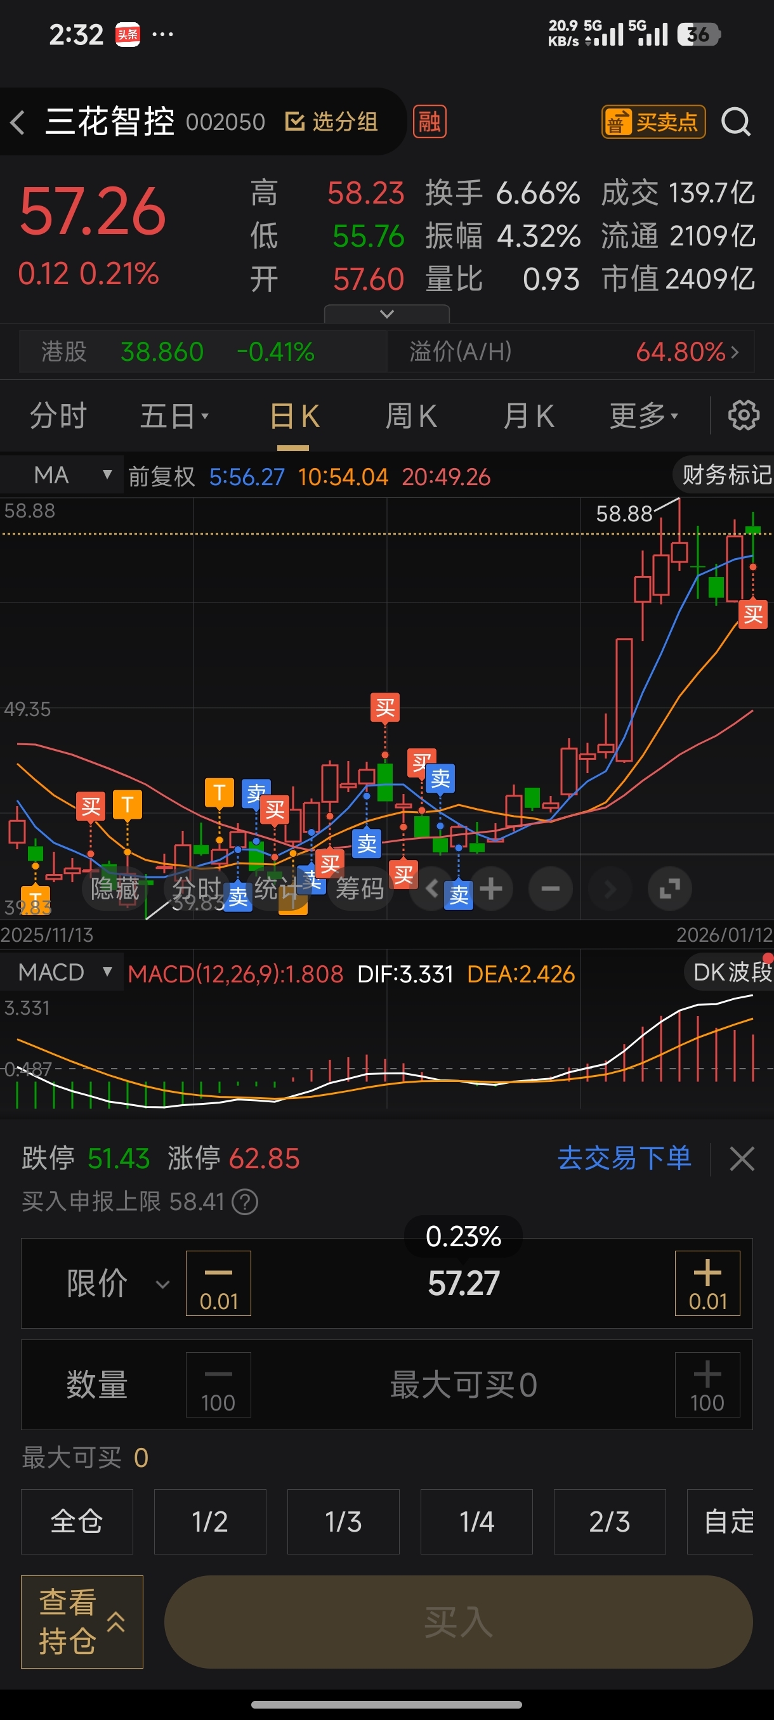Decrease quantity by 100
This screenshot has width=774, height=1720.
tap(218, 1384)
